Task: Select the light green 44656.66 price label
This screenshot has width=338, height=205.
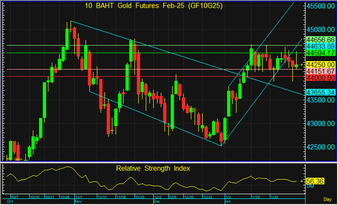Action: (320, 39)
